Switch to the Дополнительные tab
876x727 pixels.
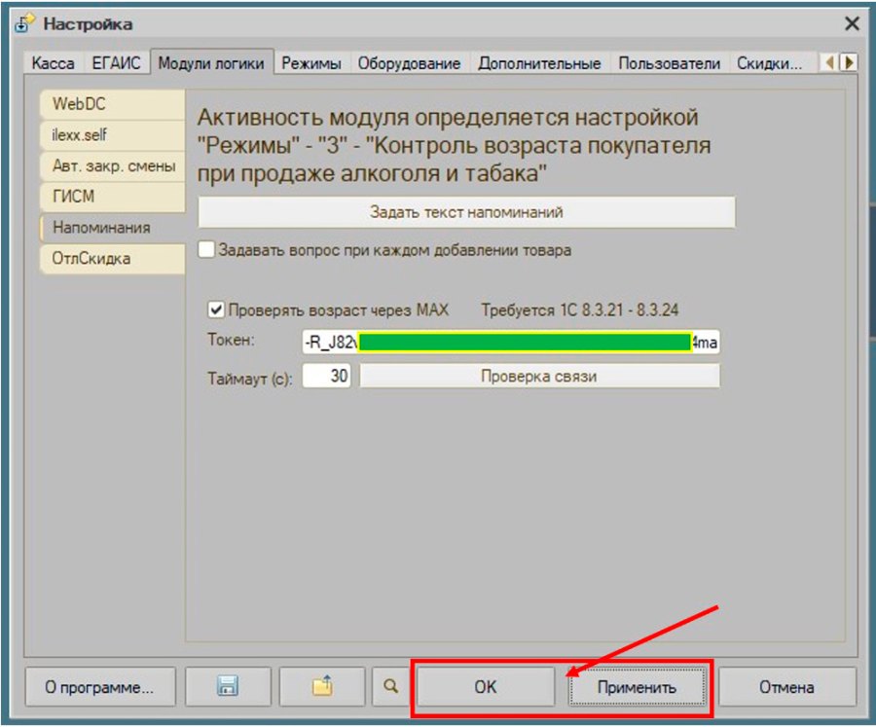tap(539, 63)
